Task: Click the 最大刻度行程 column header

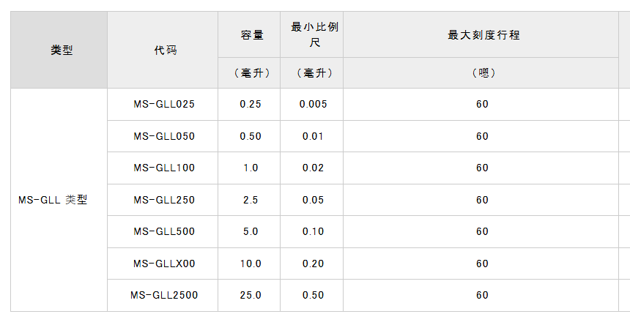Action: coord(482,34)
